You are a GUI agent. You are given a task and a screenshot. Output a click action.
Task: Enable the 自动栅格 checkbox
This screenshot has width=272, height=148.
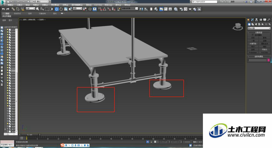pyautogui.click(x=253, y=35)
